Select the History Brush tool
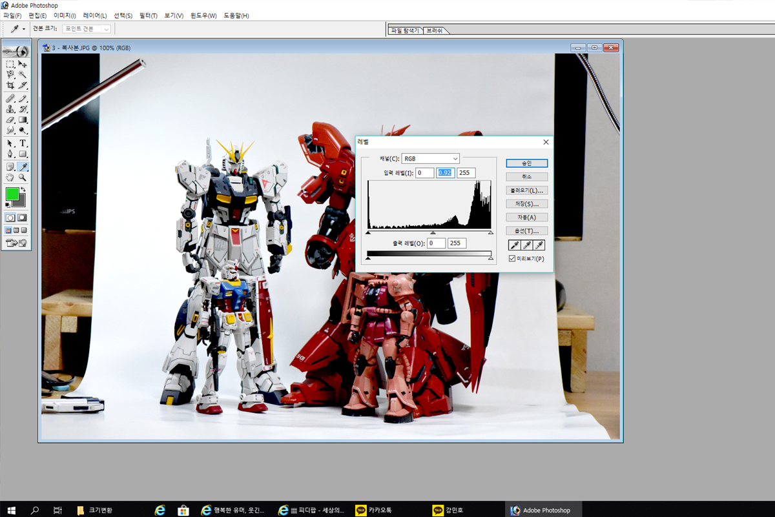This screenshot has height=517, width=775. pyautogui.click(x=23, y=109)
